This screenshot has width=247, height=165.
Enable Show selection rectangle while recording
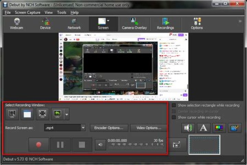(174, 106)
